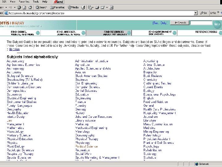Open the Media toolbar button
This screenshot has width=222, height=167.
point(73,7)
